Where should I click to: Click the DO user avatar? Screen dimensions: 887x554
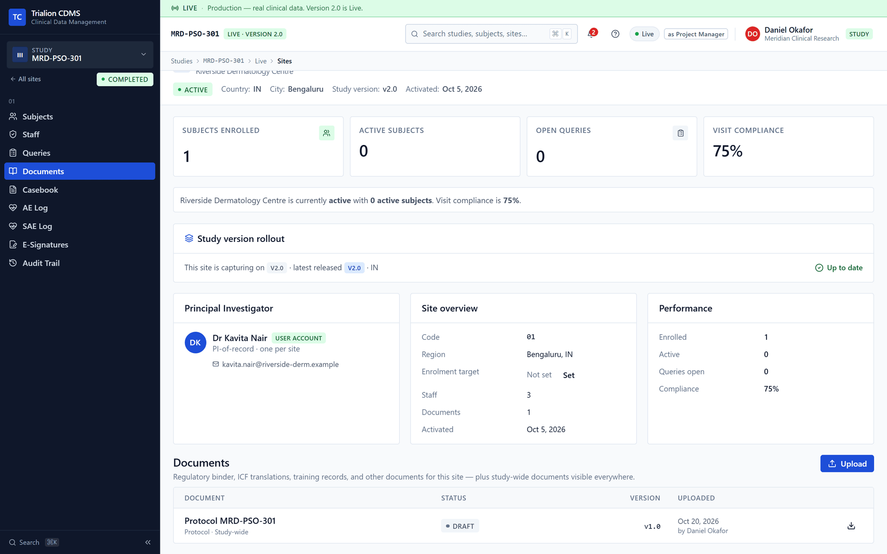point(752,34)
